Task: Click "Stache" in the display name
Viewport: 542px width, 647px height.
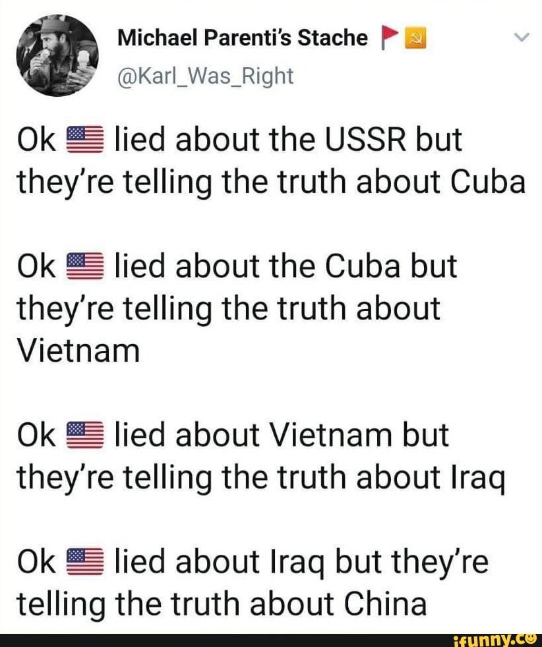Action: (x=332, y=38)
